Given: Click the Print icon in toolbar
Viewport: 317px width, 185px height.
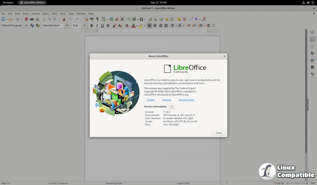Looking at the screenshot, I should click(x=32, y=19).
